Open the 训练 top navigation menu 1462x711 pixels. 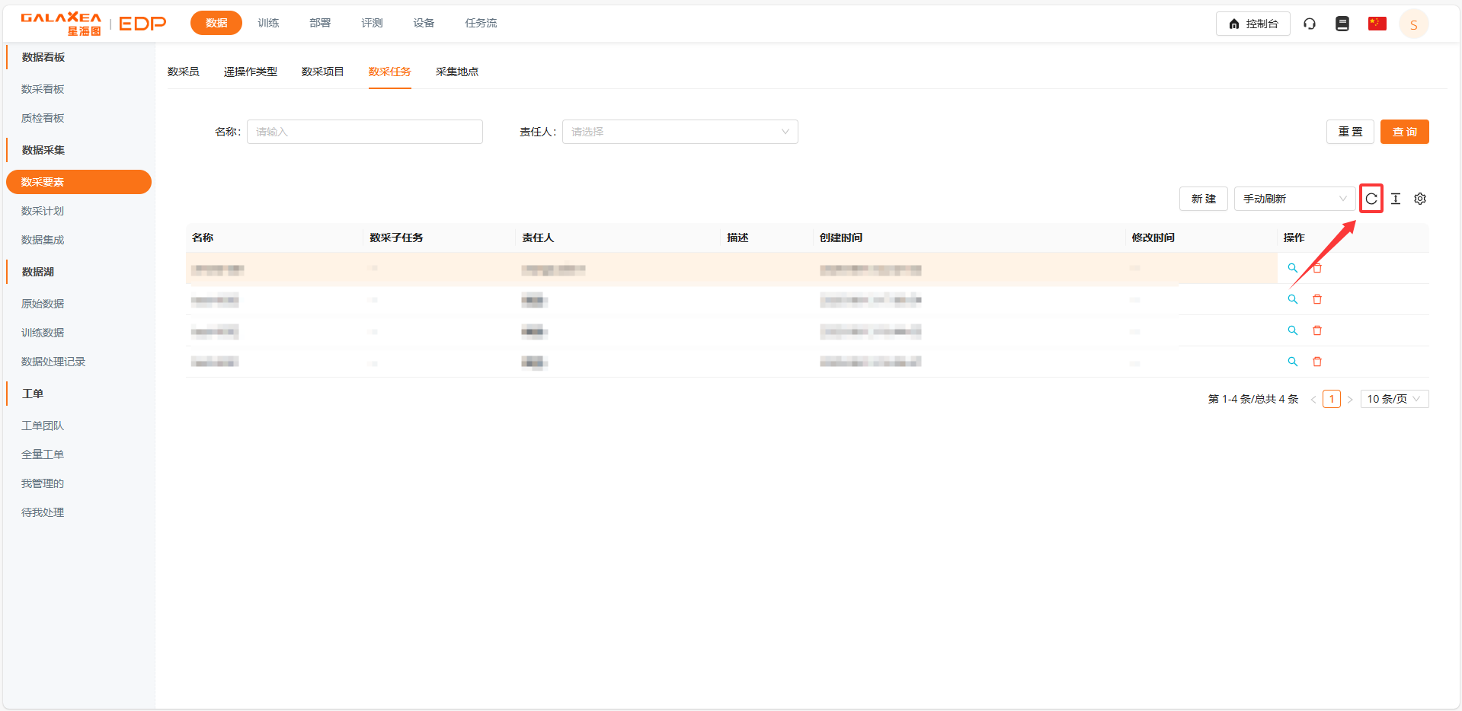[268, 23]
